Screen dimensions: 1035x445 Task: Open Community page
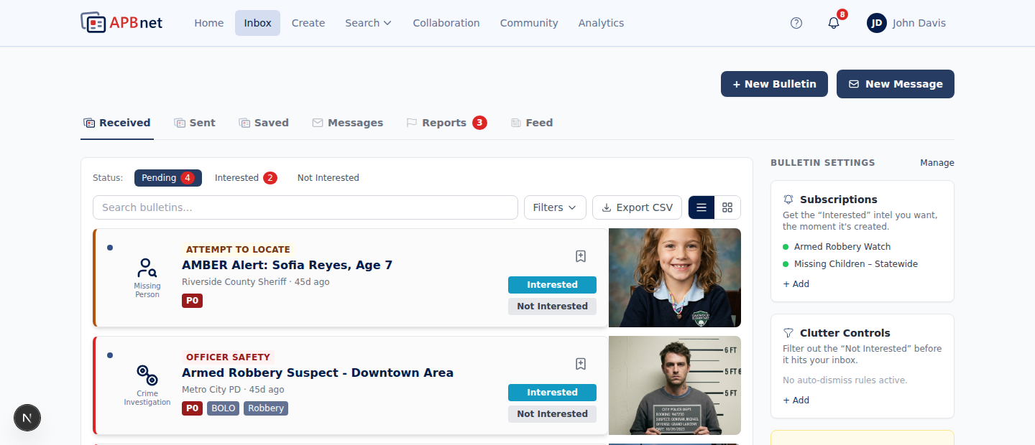point(529,23)
